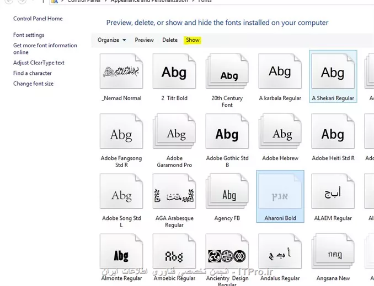Viewport: 374px width, 286px height.
Task: Select the Adobe Heiti Std R font icon
Action: (x=333, y=131)
